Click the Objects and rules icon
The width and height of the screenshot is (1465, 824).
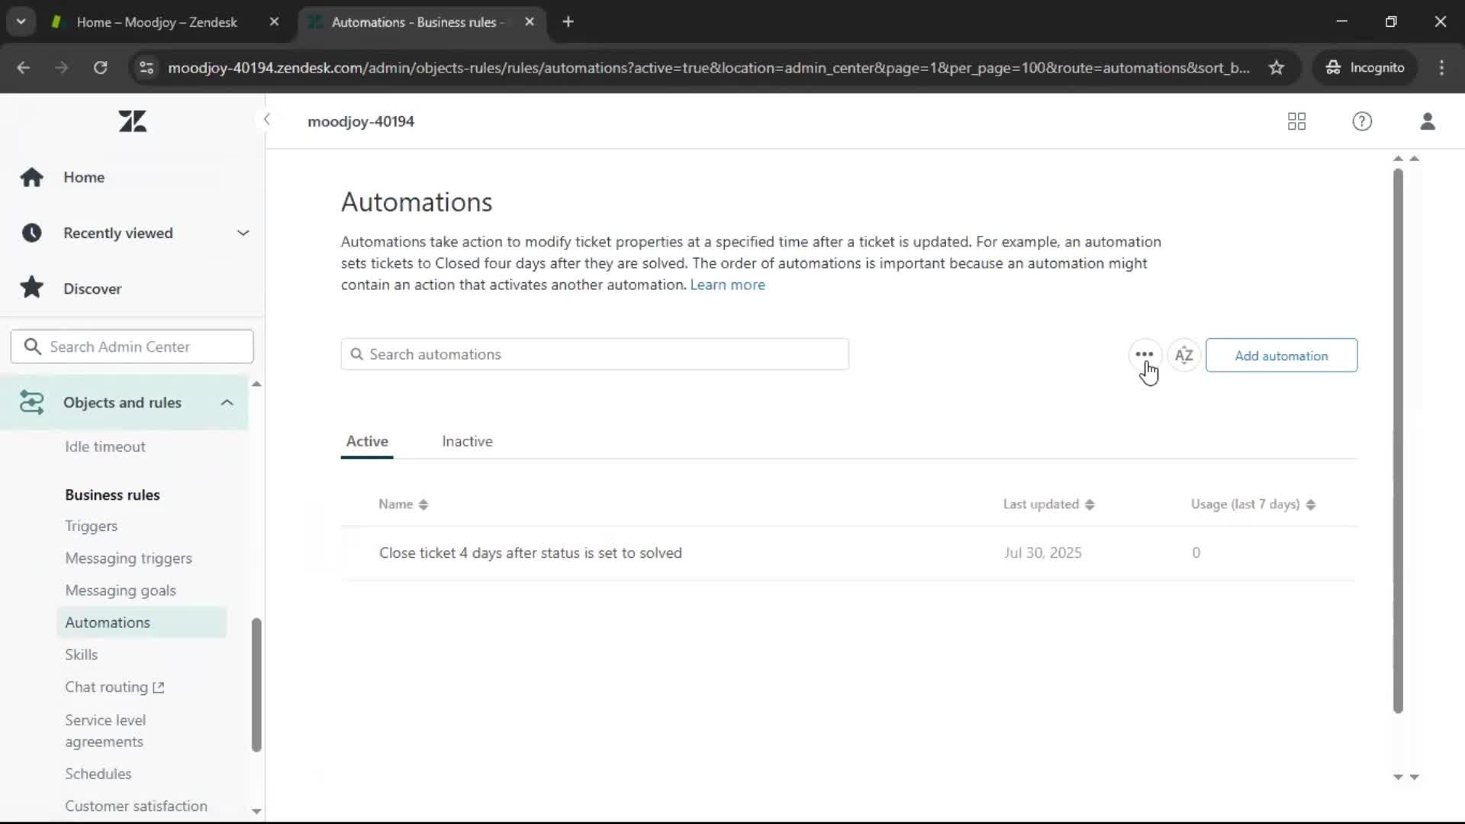(x=31, y=402)
